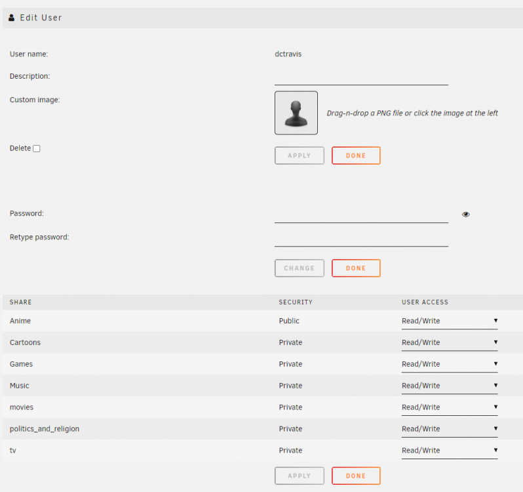The image size is (523, 492).
Task: Toggle password visibility with the eye icon
Action: click(x=465, y=215)
